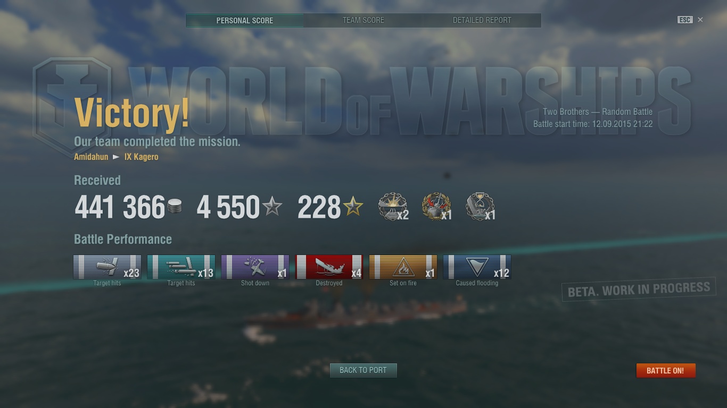The height and width of the screenshot is (408, 727).
Task: Click the silver credits coin icon
Action: [x=175, y=206]
